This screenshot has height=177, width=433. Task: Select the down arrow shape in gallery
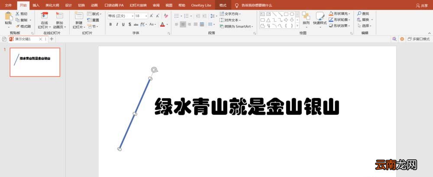coord(292,20)
